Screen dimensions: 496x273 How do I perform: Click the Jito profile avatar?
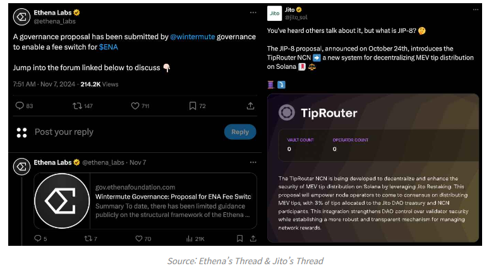[274, 13]
